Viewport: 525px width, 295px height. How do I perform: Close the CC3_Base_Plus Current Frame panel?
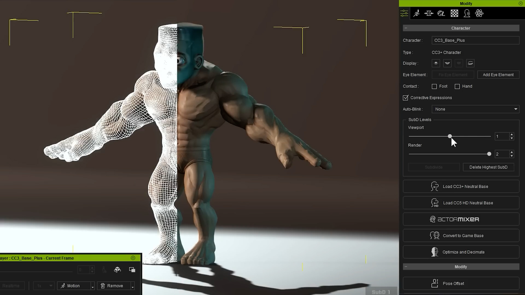(133, 258)
